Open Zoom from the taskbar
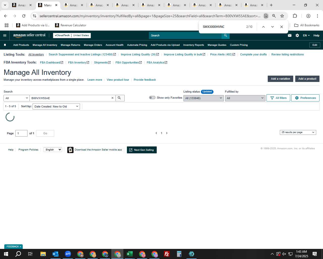The image size is (323, 259). coord(68,254)
